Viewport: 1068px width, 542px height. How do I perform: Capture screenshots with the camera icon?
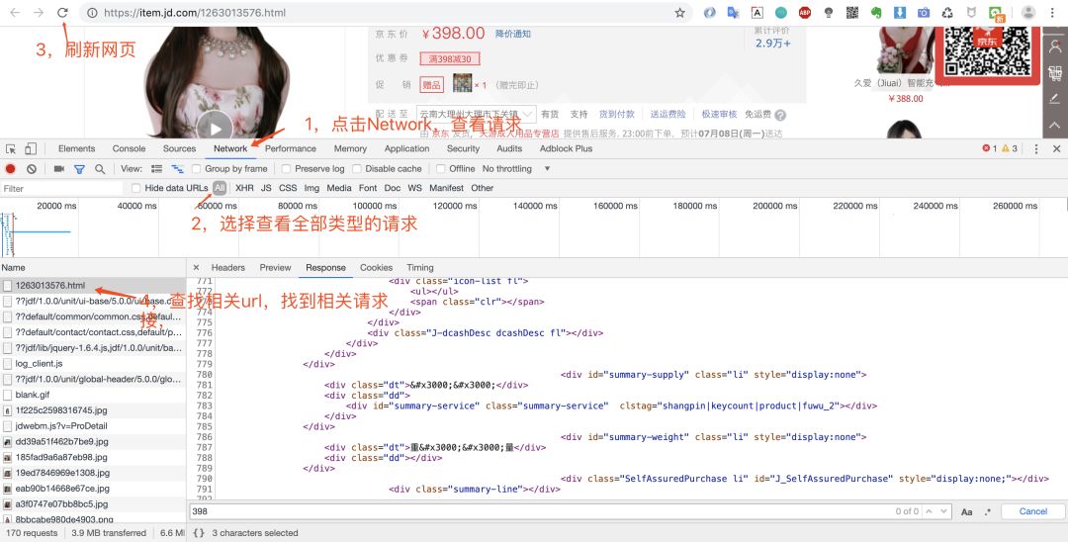click(58, 169)
